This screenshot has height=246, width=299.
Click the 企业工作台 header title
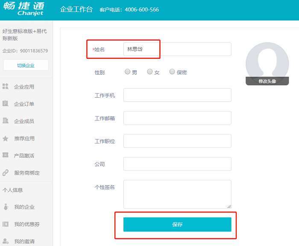(x=76, y=9)
